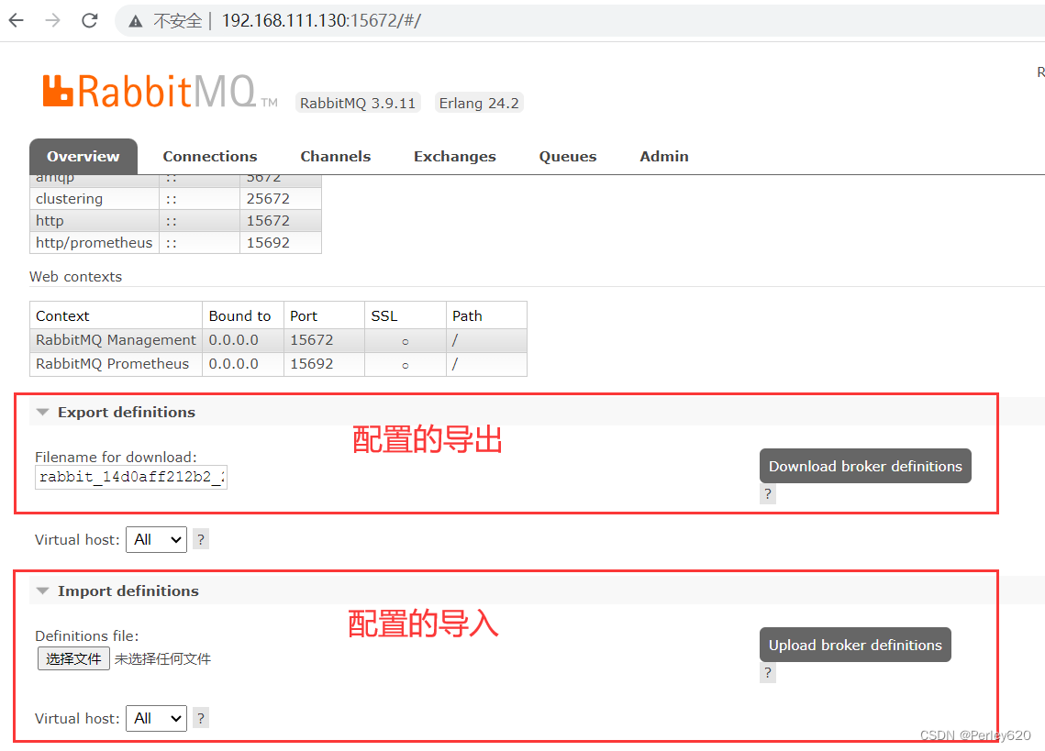This screenshot has width=1045, height=751.
Task: Go to the Queues tab
Action: pos(568,157)
